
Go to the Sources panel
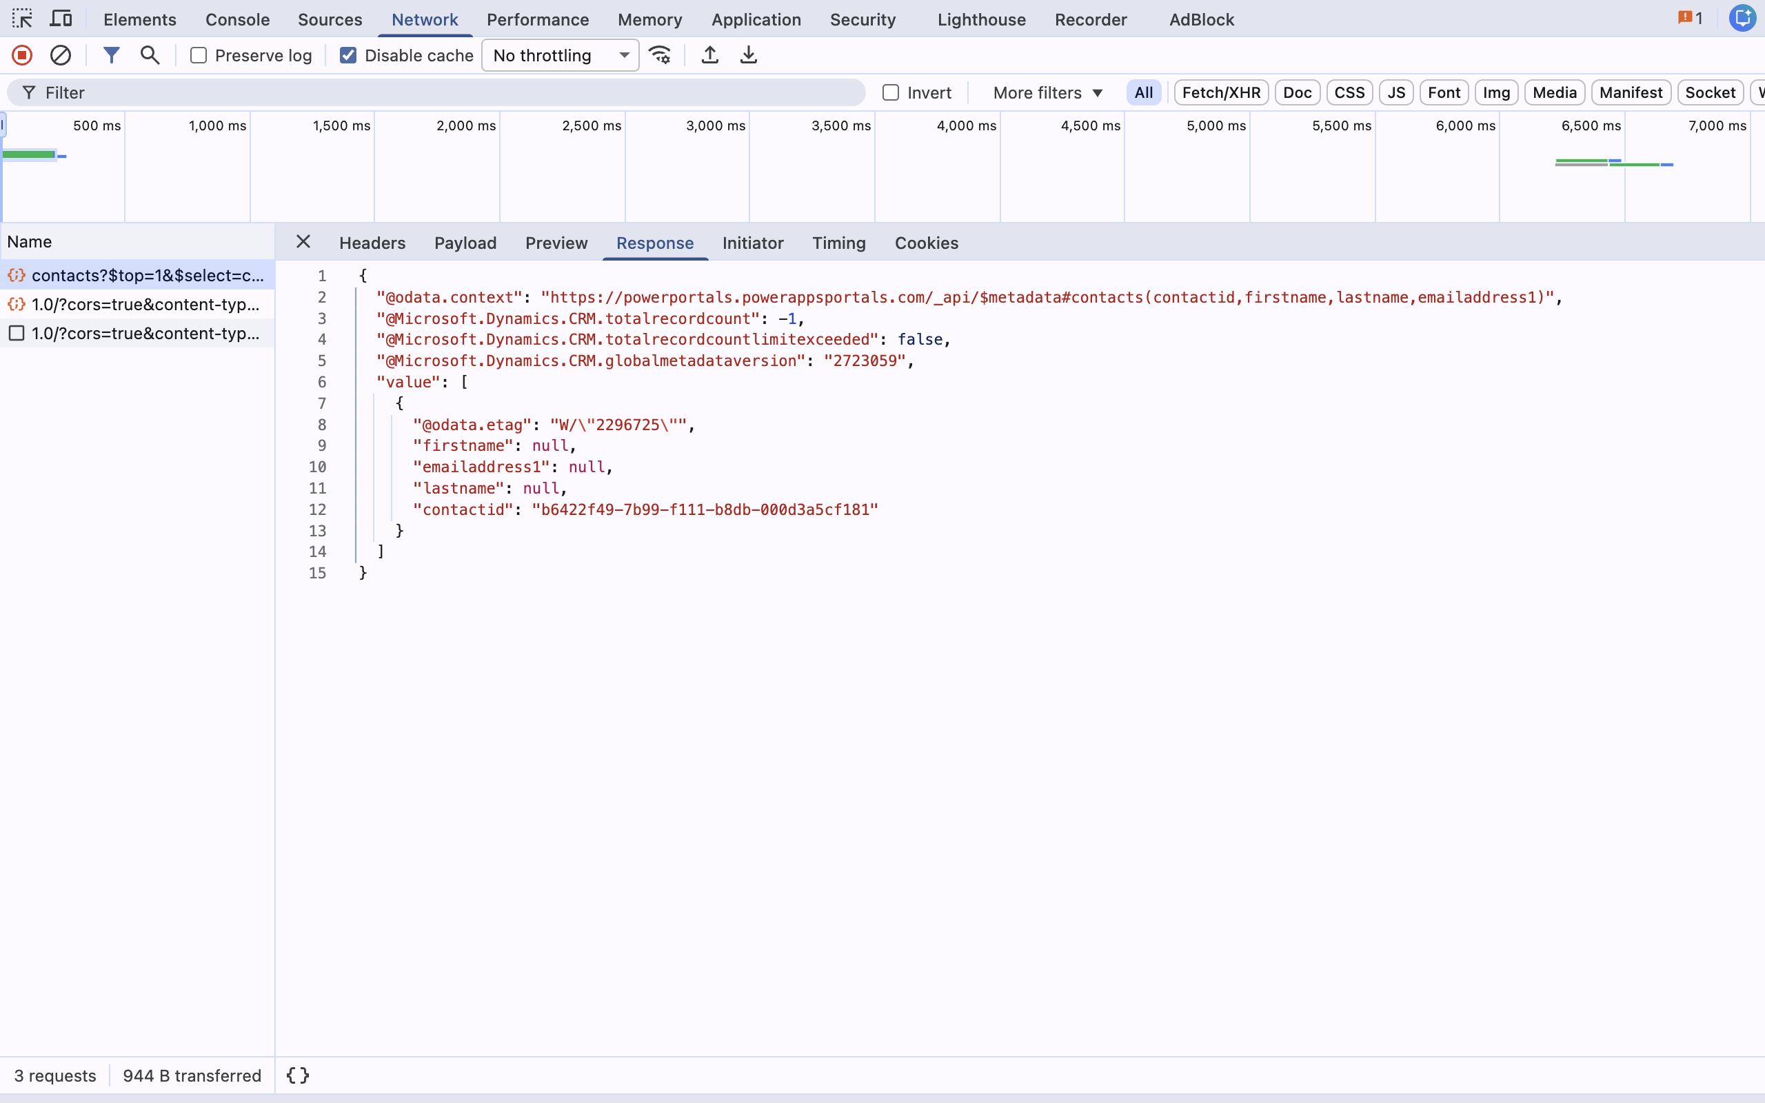[330, 20]
